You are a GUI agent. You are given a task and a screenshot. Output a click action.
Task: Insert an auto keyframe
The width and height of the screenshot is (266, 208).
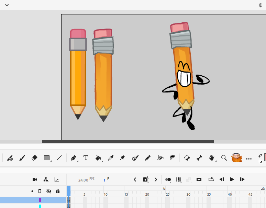[146, 179]
